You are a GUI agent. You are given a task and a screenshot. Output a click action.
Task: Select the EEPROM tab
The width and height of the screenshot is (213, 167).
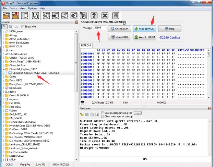[86, 46]
